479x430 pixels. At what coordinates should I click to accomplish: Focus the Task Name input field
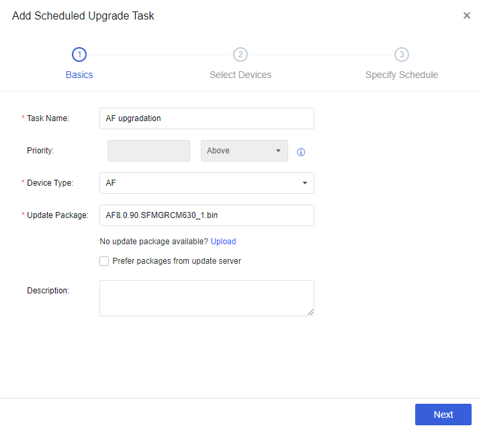pyautogui.click(x=206, y=118)
